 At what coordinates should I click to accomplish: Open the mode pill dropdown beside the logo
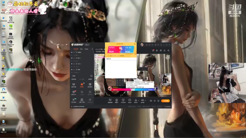[x=87, y=45]
